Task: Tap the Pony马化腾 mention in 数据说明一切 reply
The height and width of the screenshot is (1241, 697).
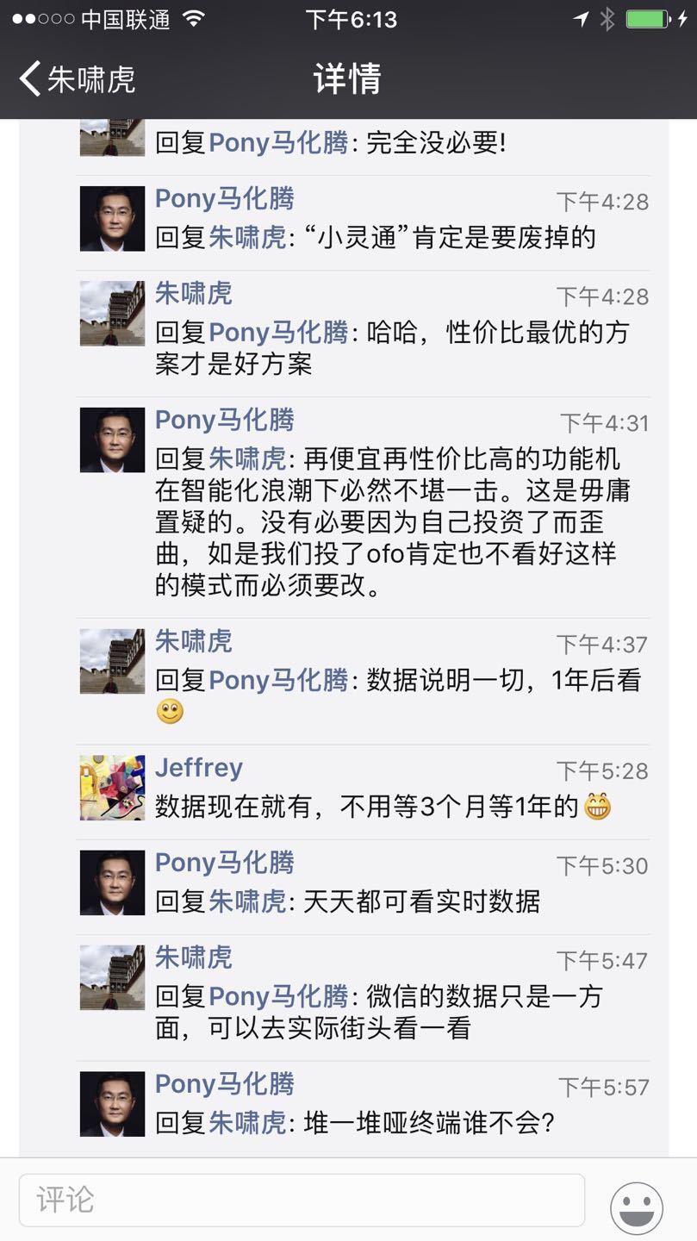Action: click(278, 680)
